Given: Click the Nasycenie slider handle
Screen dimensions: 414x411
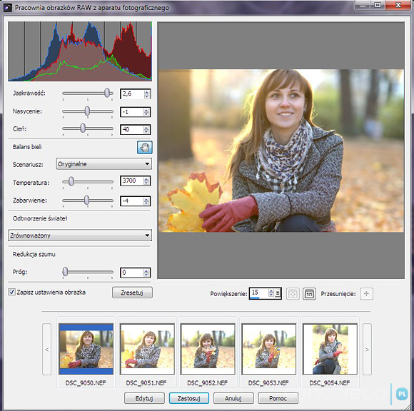Looking at the screenshot, I should (x=87, y=111).
